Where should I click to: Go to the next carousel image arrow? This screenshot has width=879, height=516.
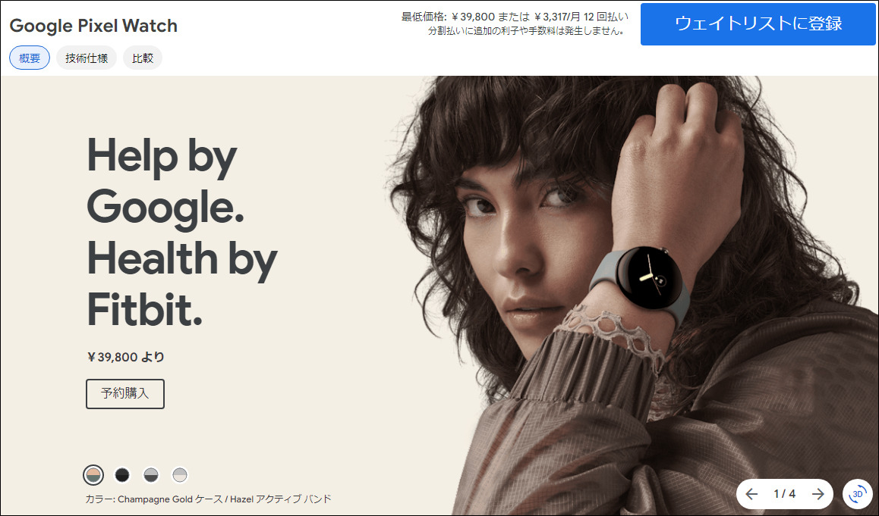[x=818, y=493]
